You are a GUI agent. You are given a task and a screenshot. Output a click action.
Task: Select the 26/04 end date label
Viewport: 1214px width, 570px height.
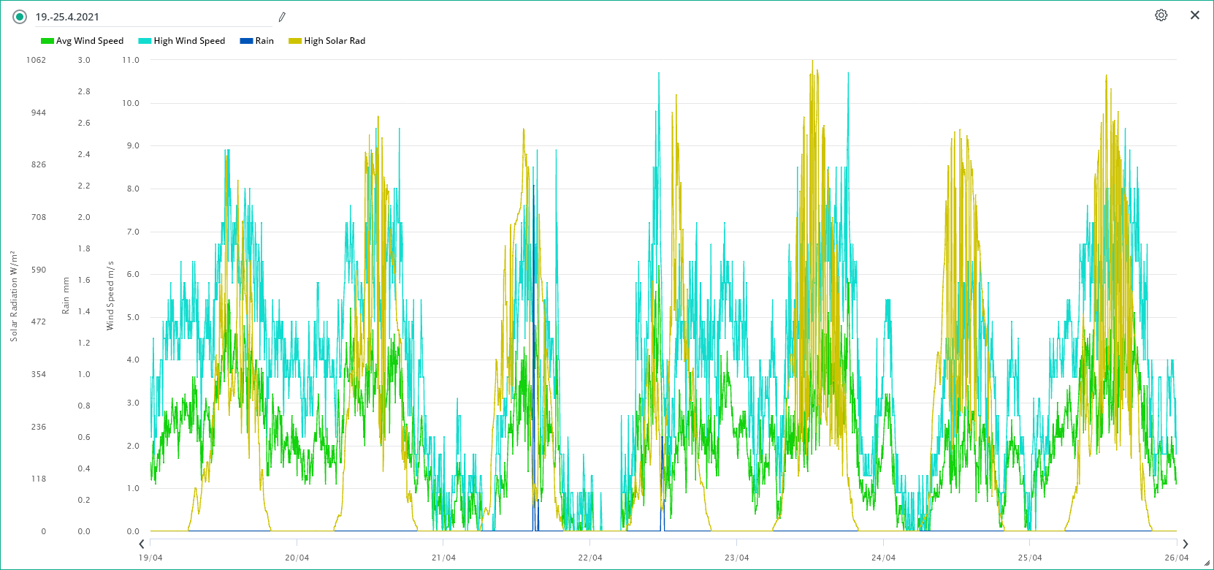coord(1176,558)
